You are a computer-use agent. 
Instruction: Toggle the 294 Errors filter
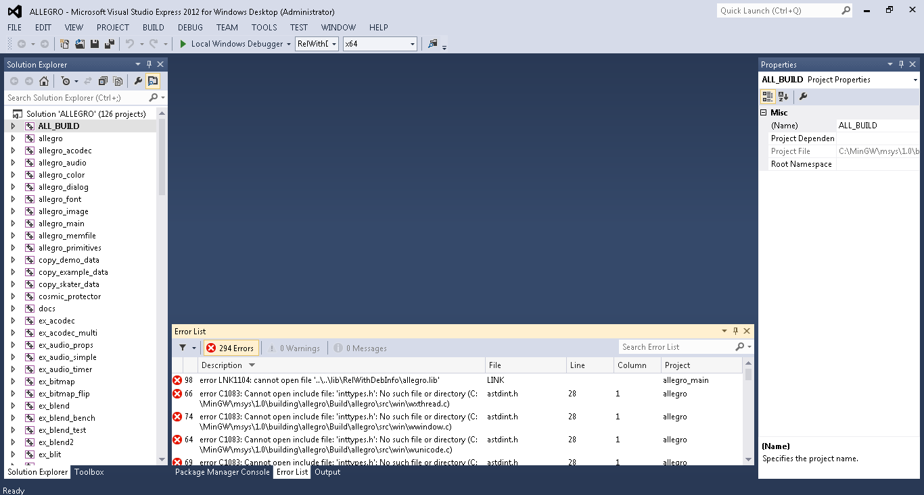coord(231,348)
